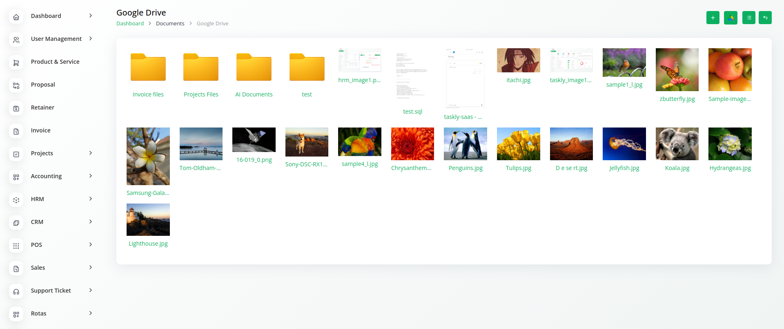Click the green plus add button
This screenshot has width=784, height=329.
click(x=713, y=18)
